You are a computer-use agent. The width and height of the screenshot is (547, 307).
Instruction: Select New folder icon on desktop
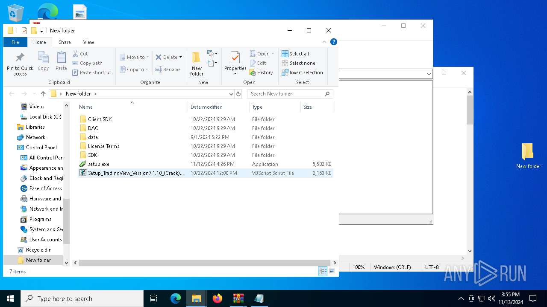(x=528, y=156)
